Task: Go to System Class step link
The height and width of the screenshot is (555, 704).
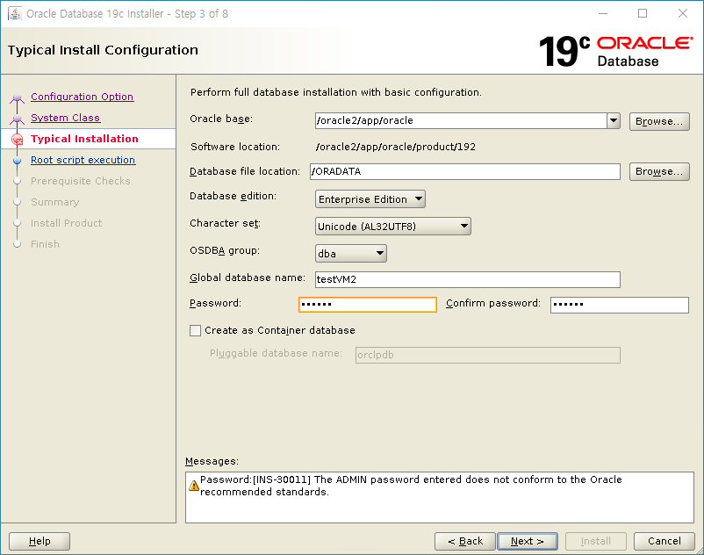Action: click(x=66, y=118)
